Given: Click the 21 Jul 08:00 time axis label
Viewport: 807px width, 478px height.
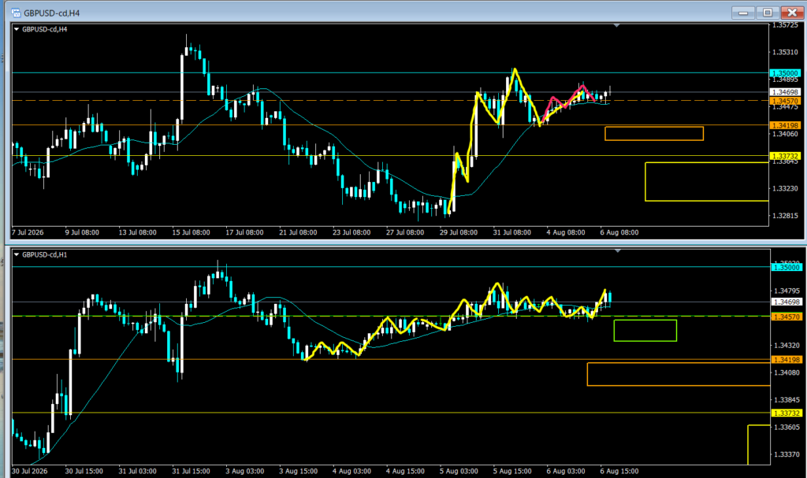Looking at the screenshot, I should [x=298, y=232].
